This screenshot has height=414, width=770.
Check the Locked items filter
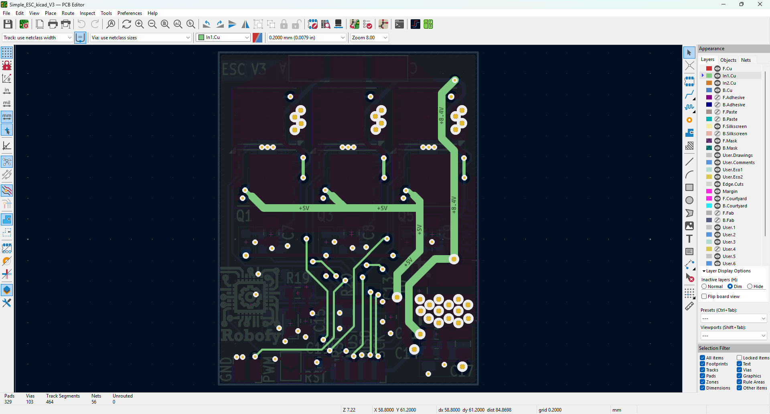click(739, 358)
